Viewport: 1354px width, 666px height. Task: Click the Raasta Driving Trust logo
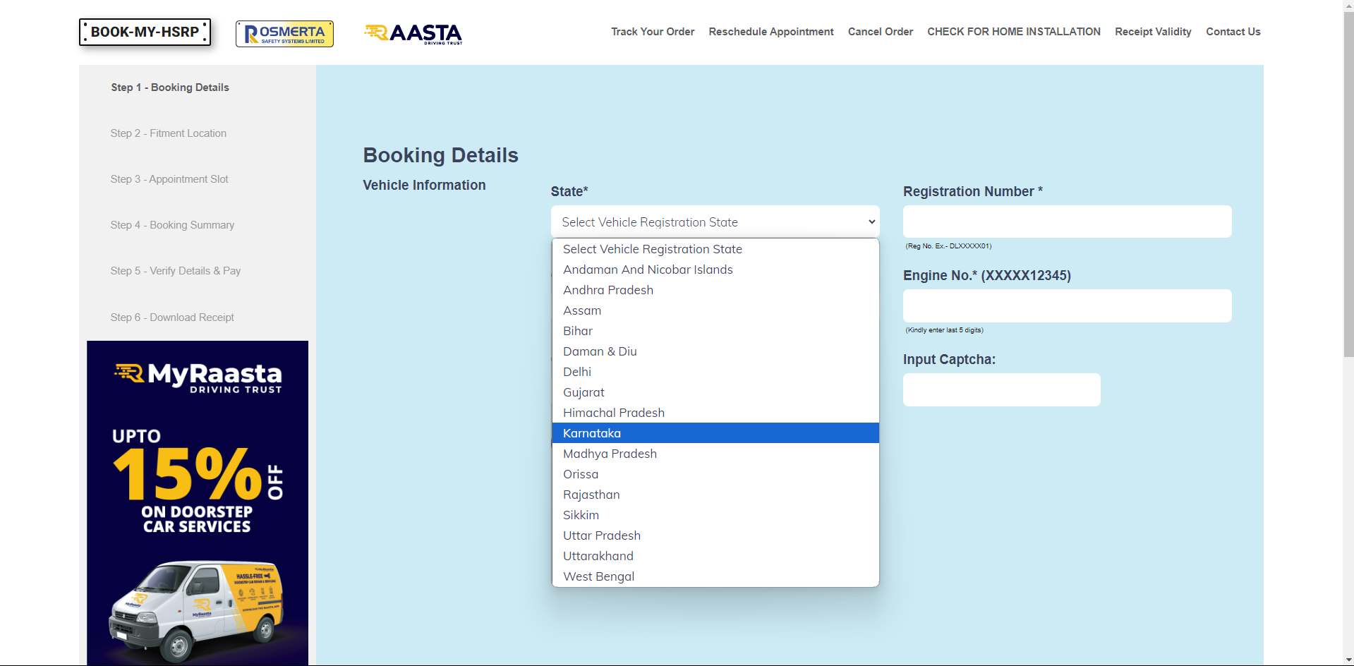coord(413,33)
